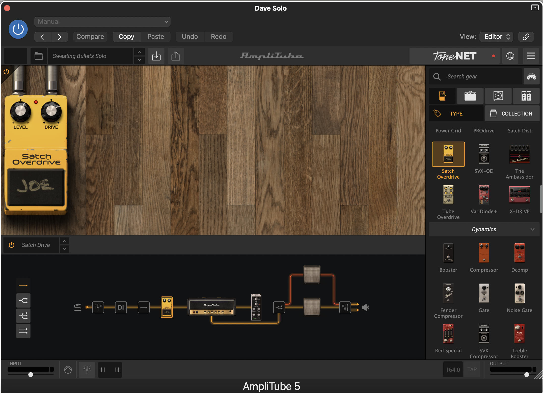Go to previous preset arrow

42,37
